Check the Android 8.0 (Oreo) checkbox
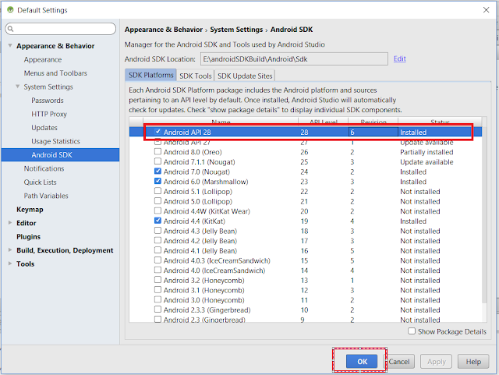Viewport: 499px width, 375px height. pyautogui.click(x=157, y=151)
